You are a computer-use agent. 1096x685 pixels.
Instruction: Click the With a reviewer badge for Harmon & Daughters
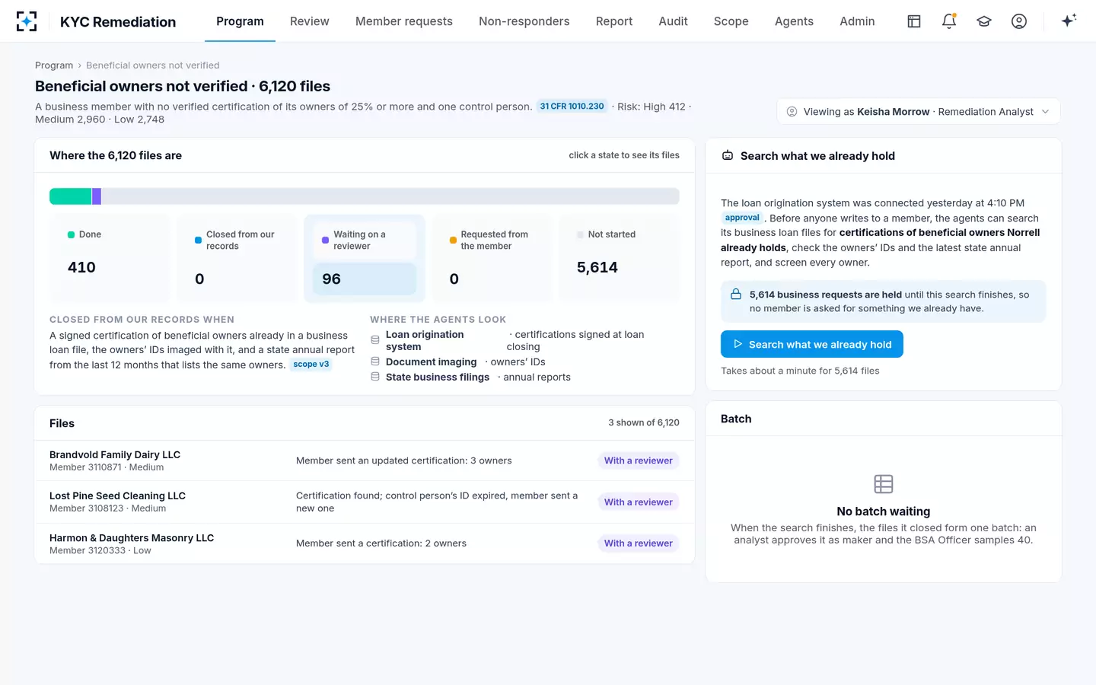tap(639, 543)
